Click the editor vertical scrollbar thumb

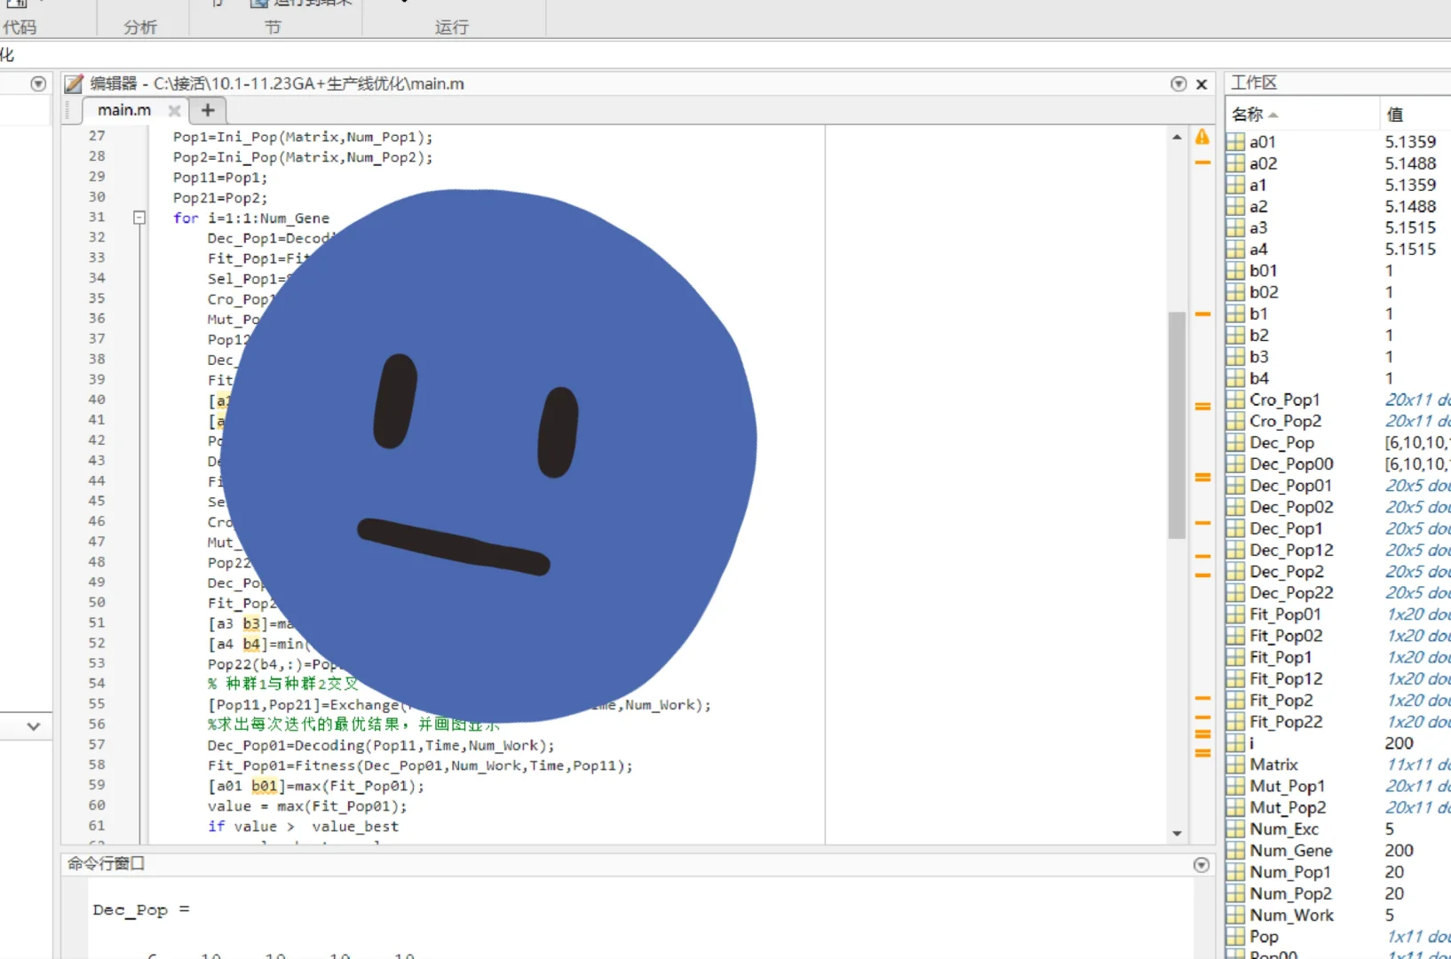[x=1177, y=424]
